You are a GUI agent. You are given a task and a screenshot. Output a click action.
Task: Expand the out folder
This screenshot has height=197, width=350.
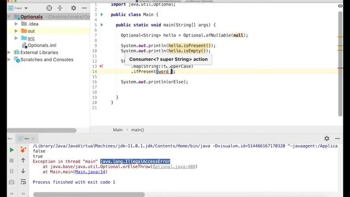(x=16, y=31)
